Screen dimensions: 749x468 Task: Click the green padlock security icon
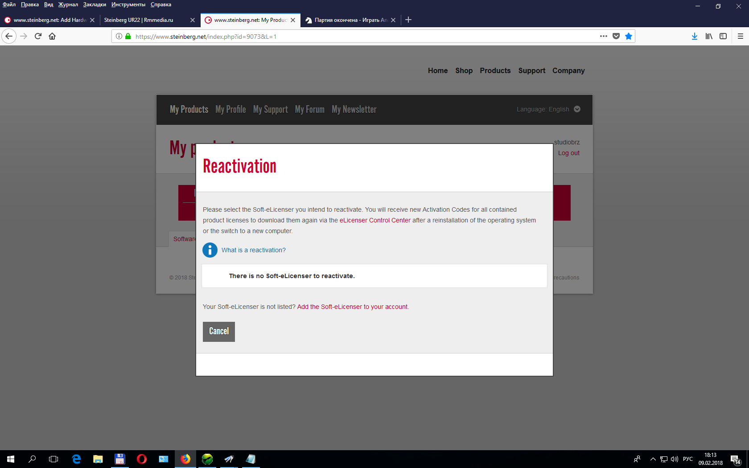point(128,36)
